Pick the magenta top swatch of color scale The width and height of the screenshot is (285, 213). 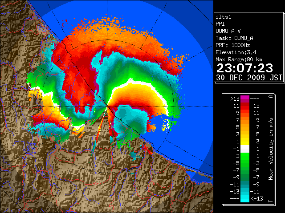point(245,98)
